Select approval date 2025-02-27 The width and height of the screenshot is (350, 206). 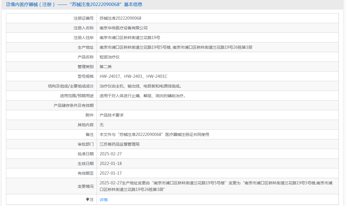111,154
